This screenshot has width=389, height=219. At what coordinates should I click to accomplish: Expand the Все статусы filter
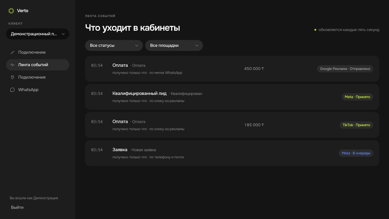pos(114,45)
